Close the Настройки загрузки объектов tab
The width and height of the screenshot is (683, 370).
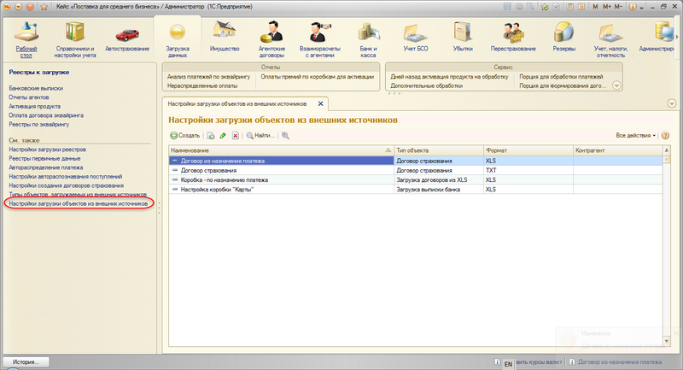click(321, 103)
